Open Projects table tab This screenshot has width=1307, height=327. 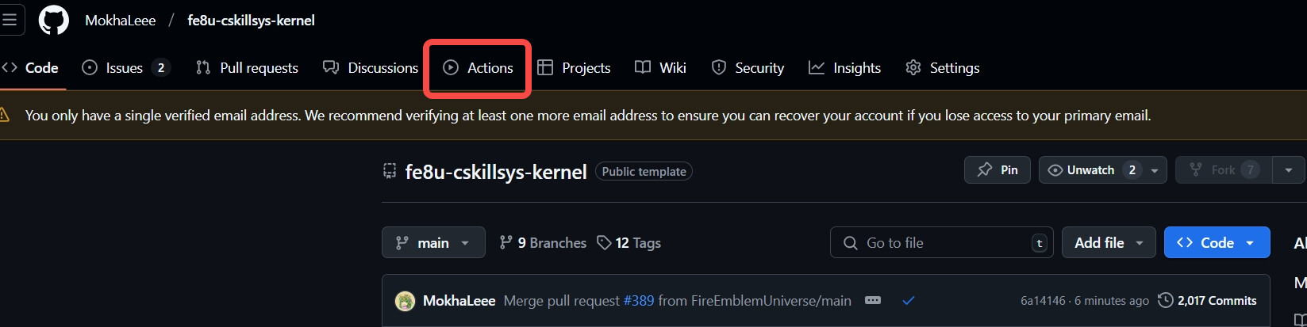coord(574,68)
